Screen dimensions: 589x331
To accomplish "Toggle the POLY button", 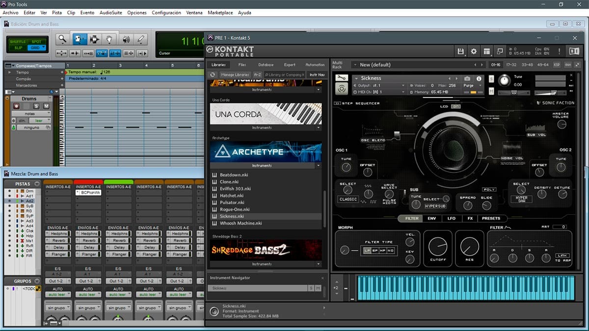I will 489,189.
